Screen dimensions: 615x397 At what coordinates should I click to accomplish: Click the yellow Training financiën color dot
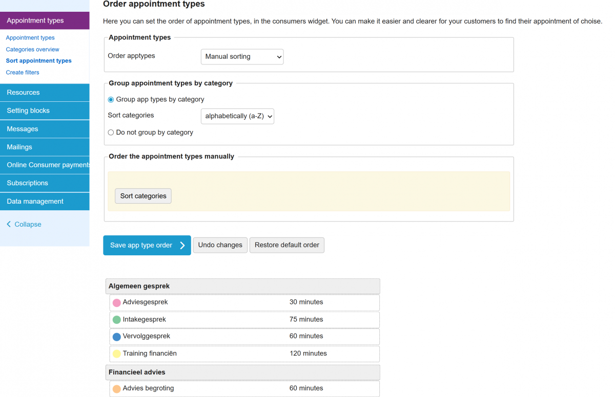point(116,354)
